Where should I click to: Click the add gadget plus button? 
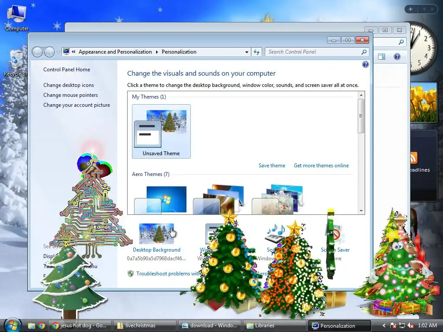pos(411,9)
